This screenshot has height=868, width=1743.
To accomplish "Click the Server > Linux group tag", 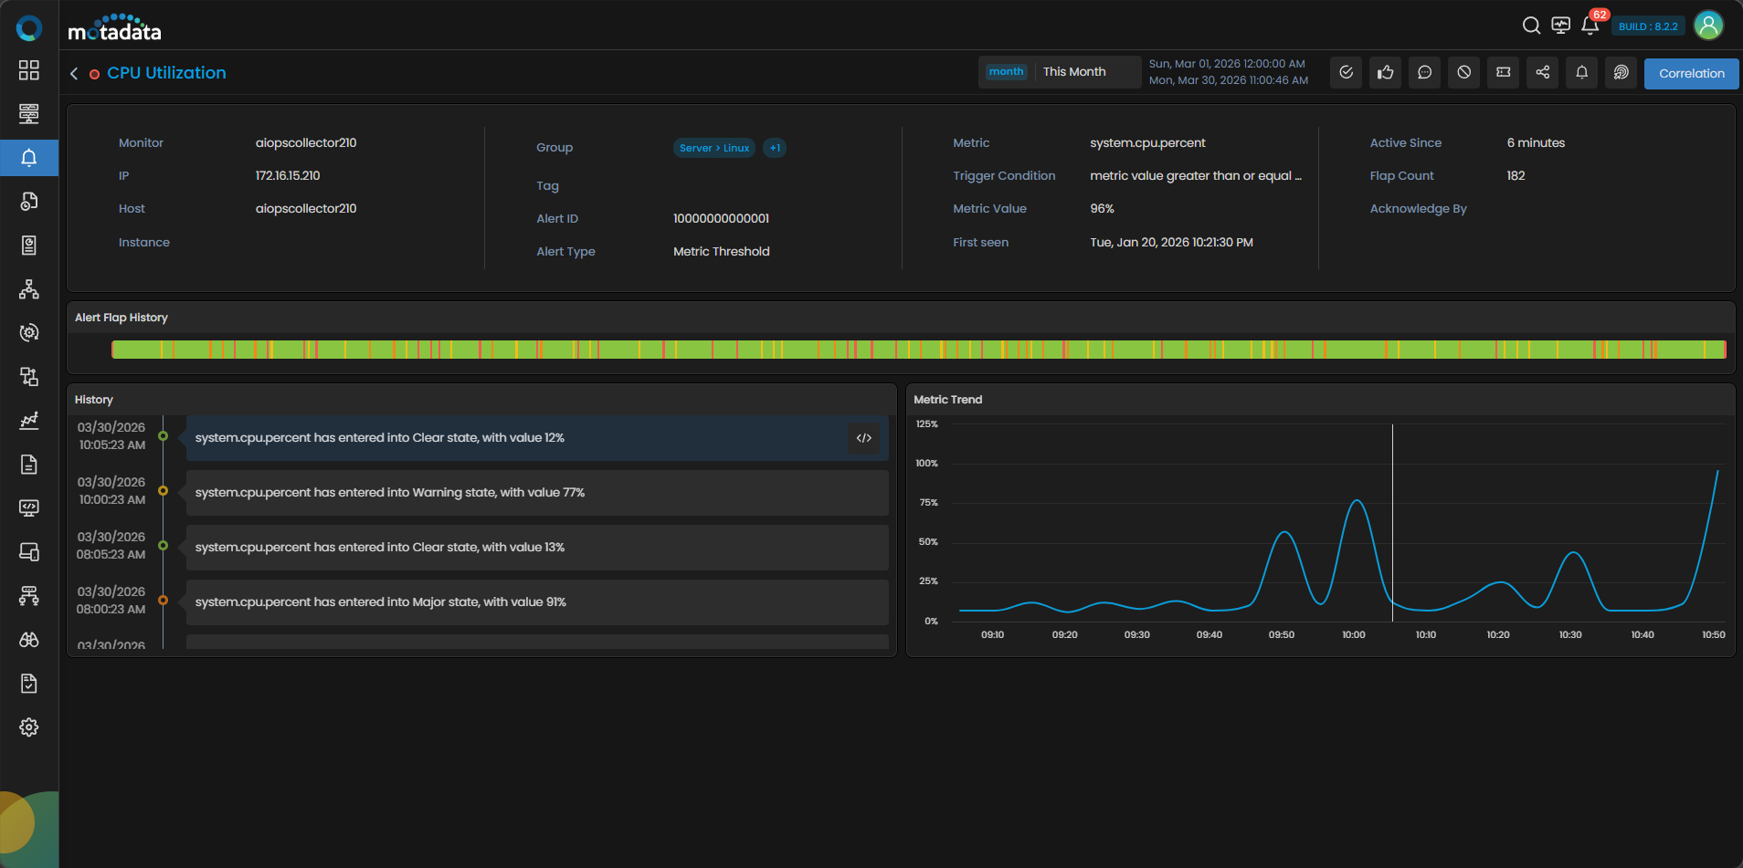I will pos(713,148).
